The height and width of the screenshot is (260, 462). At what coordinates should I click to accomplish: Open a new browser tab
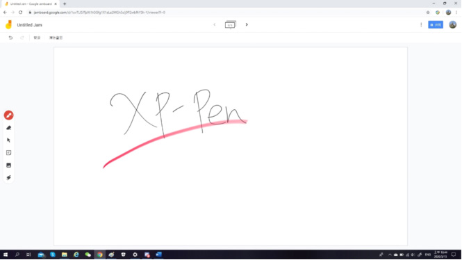65,4
